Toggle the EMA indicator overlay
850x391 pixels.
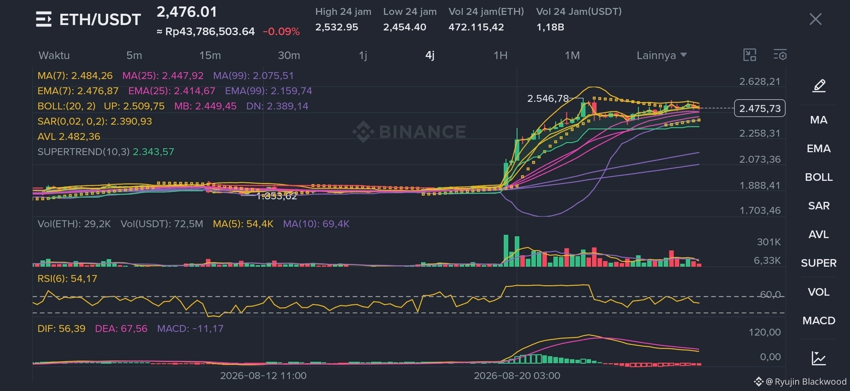pos(819,149)
